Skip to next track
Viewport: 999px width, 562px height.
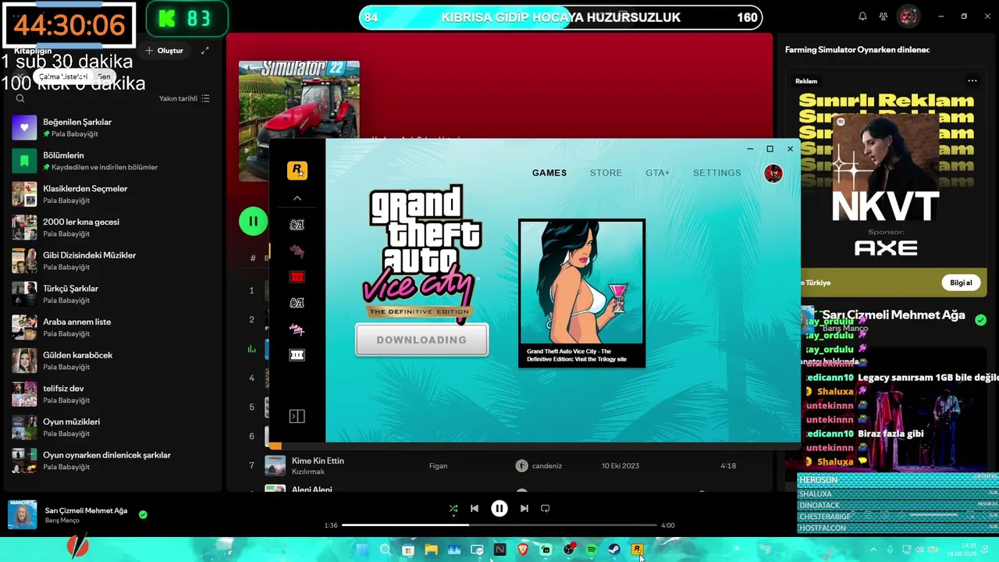524,508
